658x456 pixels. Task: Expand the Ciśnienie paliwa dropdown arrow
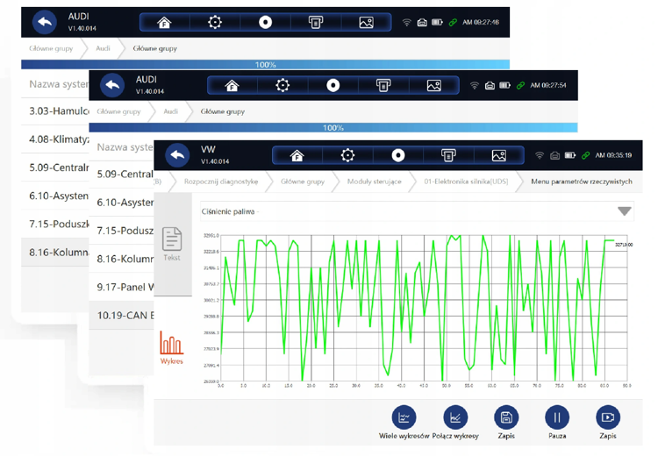[625, 211]
